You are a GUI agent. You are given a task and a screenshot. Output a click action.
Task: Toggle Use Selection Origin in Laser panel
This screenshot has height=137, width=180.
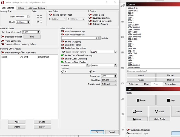tap(128, 133)
